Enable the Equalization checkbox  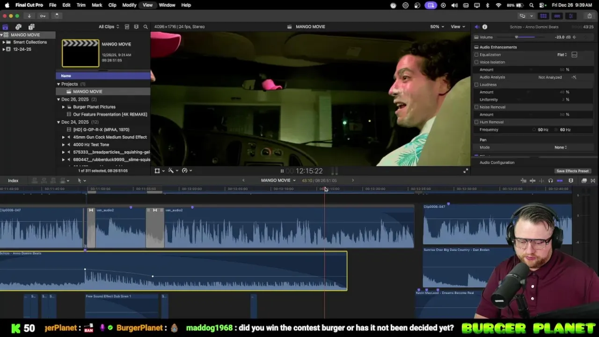(x=476, y=55)
